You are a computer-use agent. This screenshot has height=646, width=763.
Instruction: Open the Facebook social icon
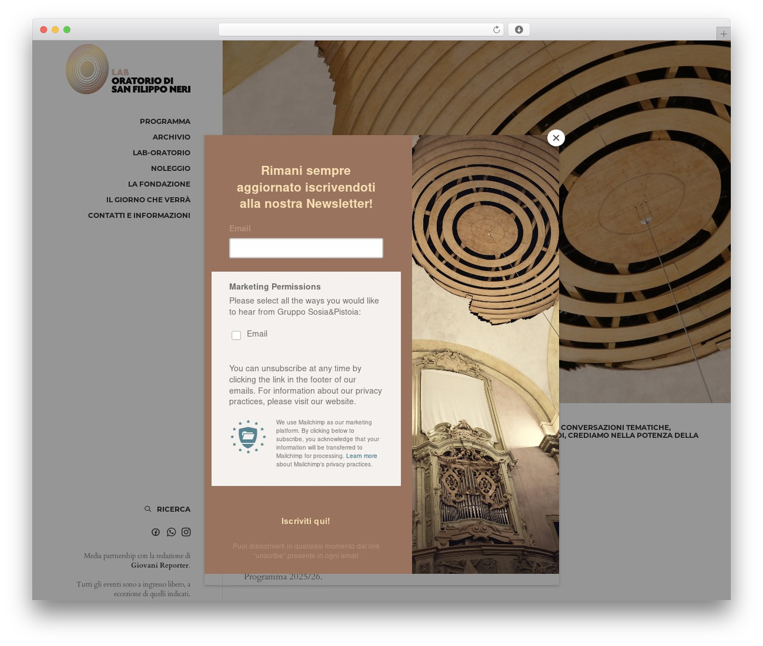click(156, 532)
